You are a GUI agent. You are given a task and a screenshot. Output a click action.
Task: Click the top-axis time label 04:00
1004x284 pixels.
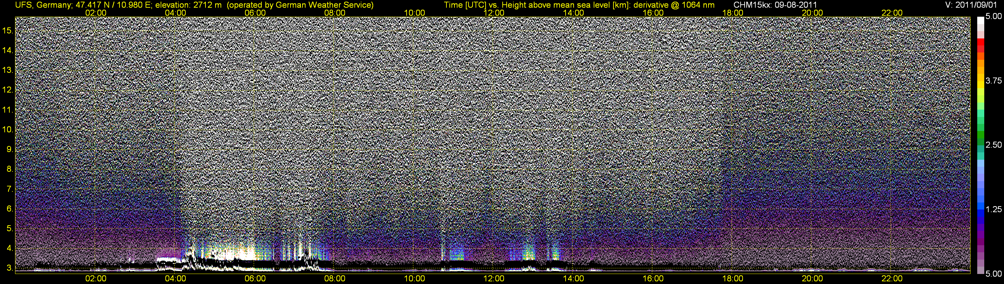coord(175,13)
